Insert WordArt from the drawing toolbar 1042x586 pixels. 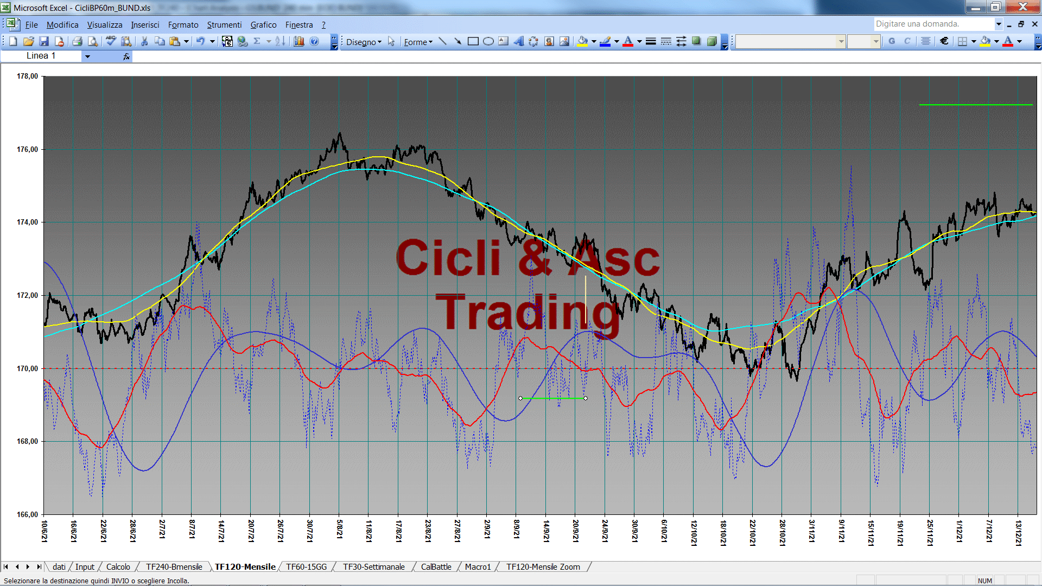click(x=519, y=41)
